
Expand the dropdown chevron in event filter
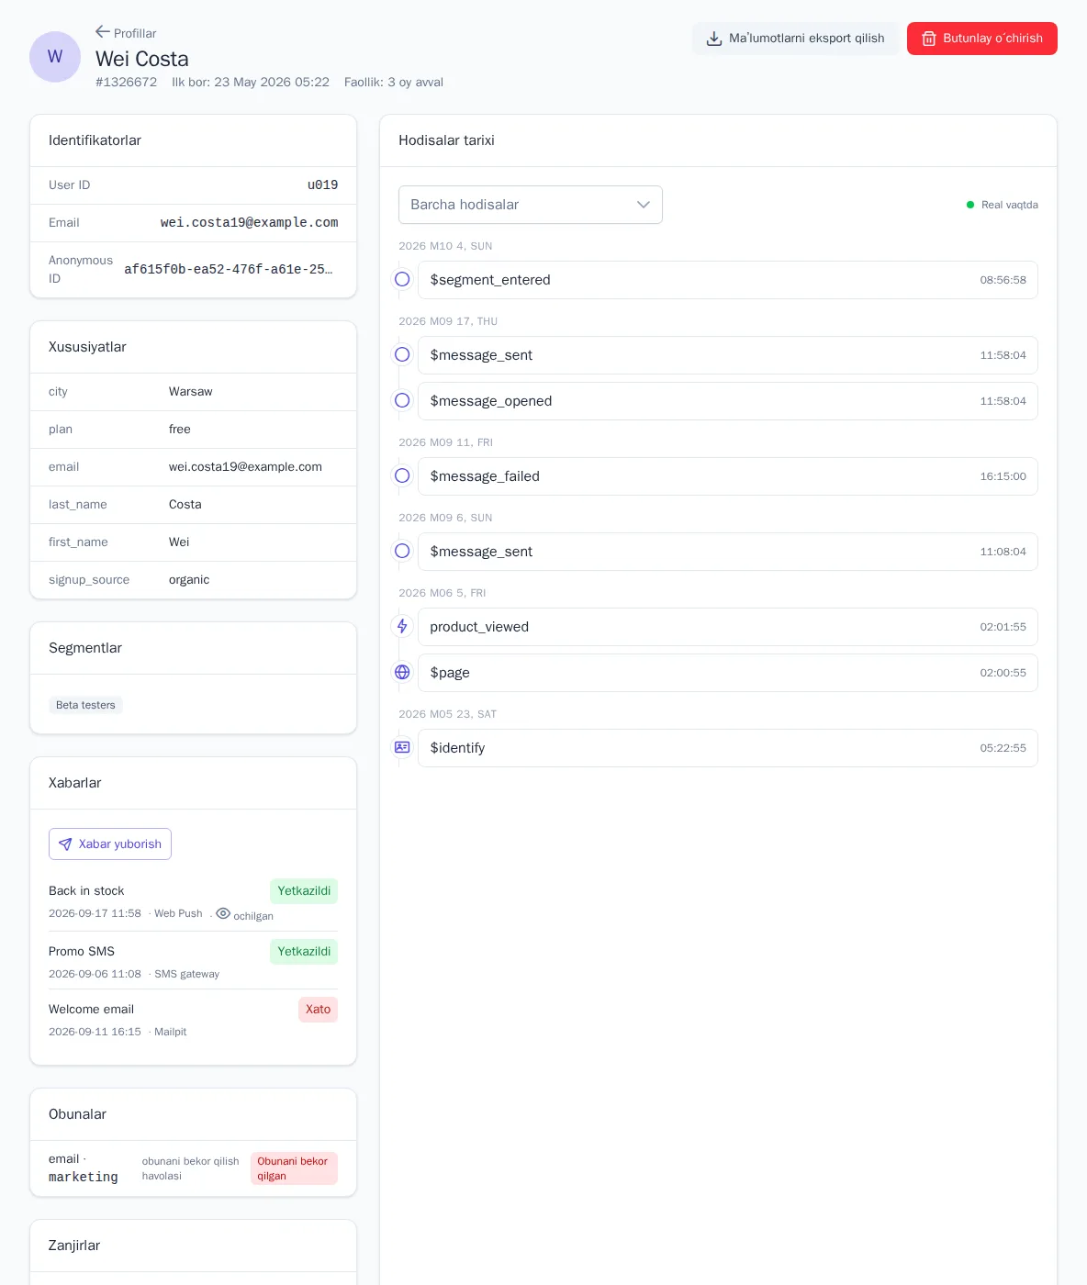[x=644, y=205]
